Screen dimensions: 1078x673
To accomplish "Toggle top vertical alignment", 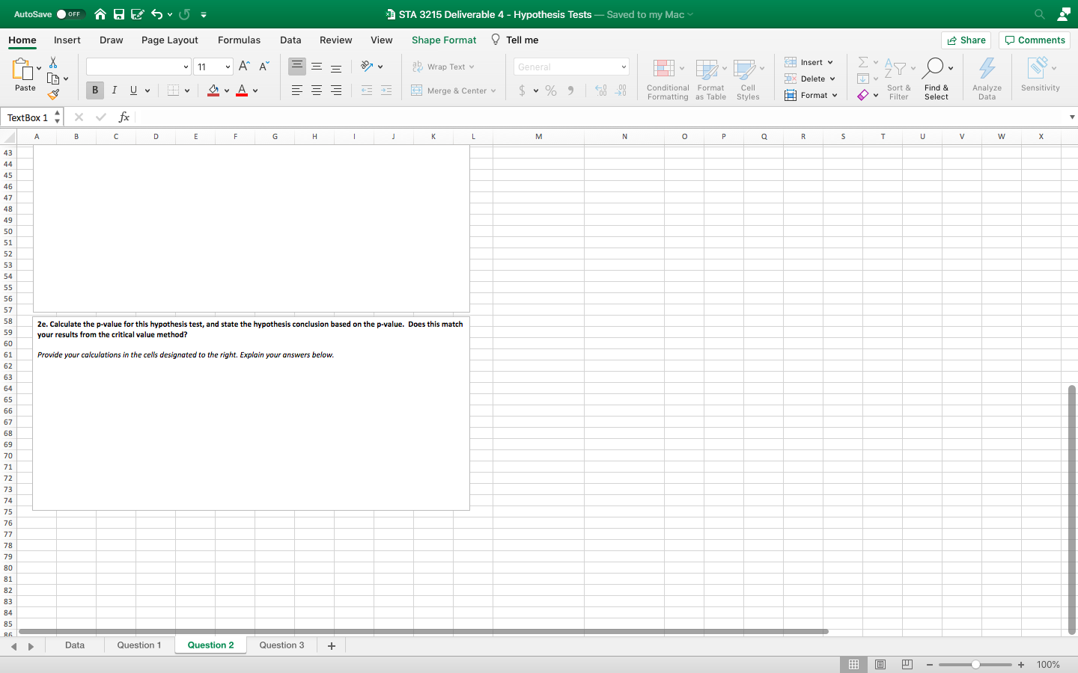I will (x=297, y=67).
